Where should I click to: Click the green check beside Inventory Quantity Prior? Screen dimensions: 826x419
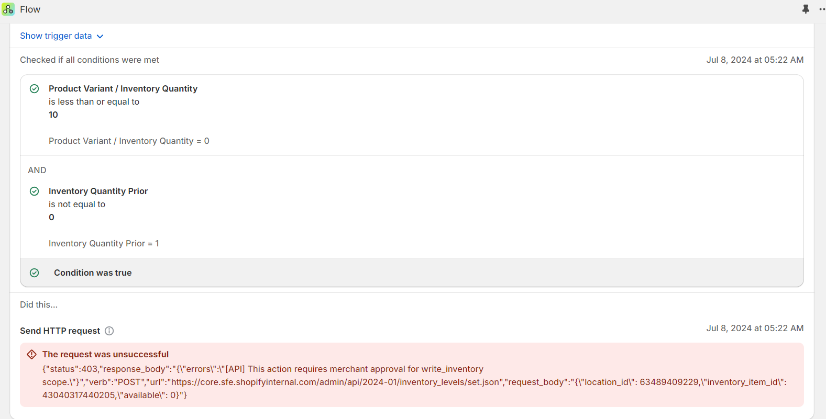tap(35, 191)
